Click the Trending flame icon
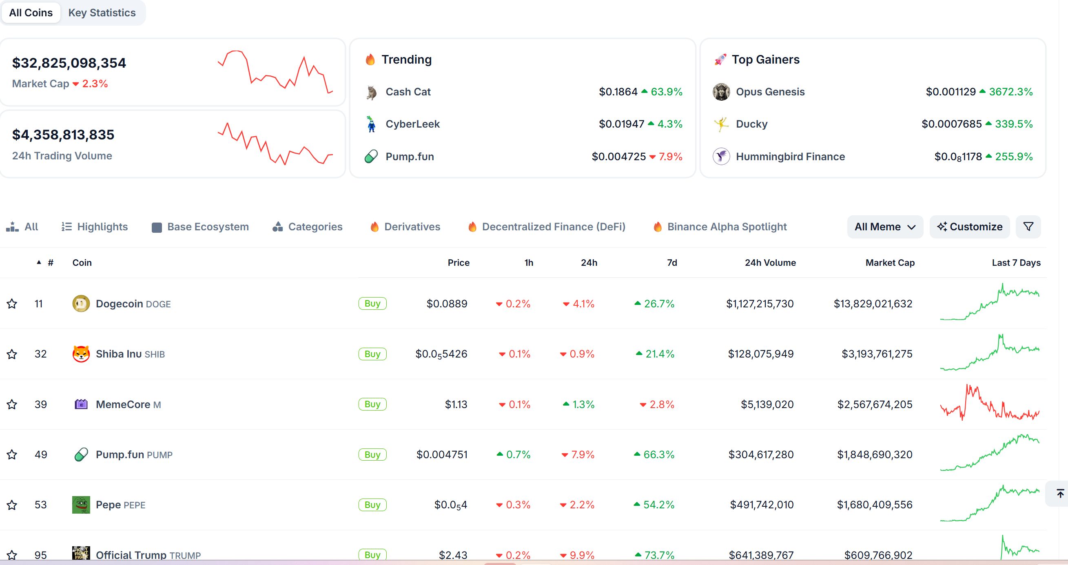 370,60
